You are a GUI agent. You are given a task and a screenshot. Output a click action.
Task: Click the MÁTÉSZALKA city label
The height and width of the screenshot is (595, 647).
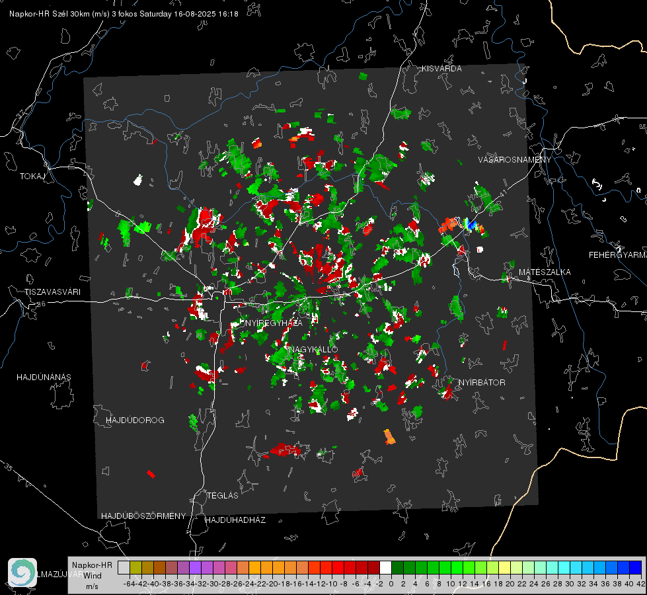tap(545, 272)
